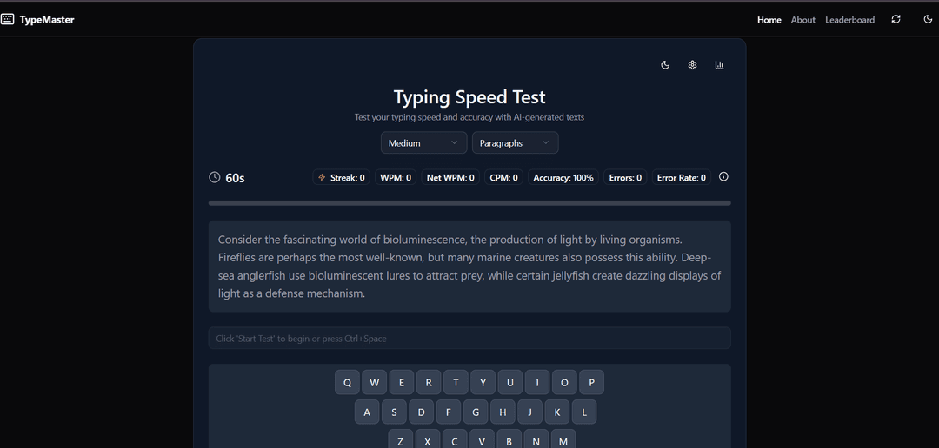Click the N key on virtual keyboard
Viewport: 939px width, 448px height.
click(536, 439)
